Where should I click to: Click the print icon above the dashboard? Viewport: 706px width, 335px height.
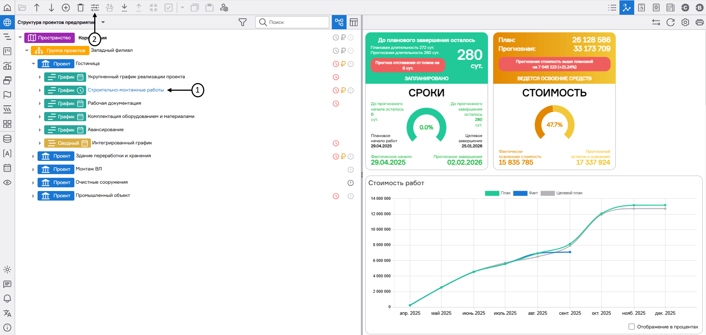(699, 22)
